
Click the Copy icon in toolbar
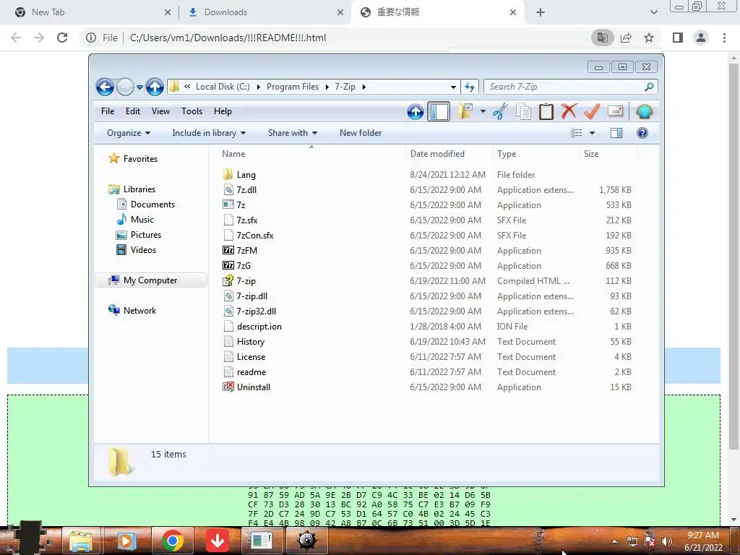pos(523,111)
